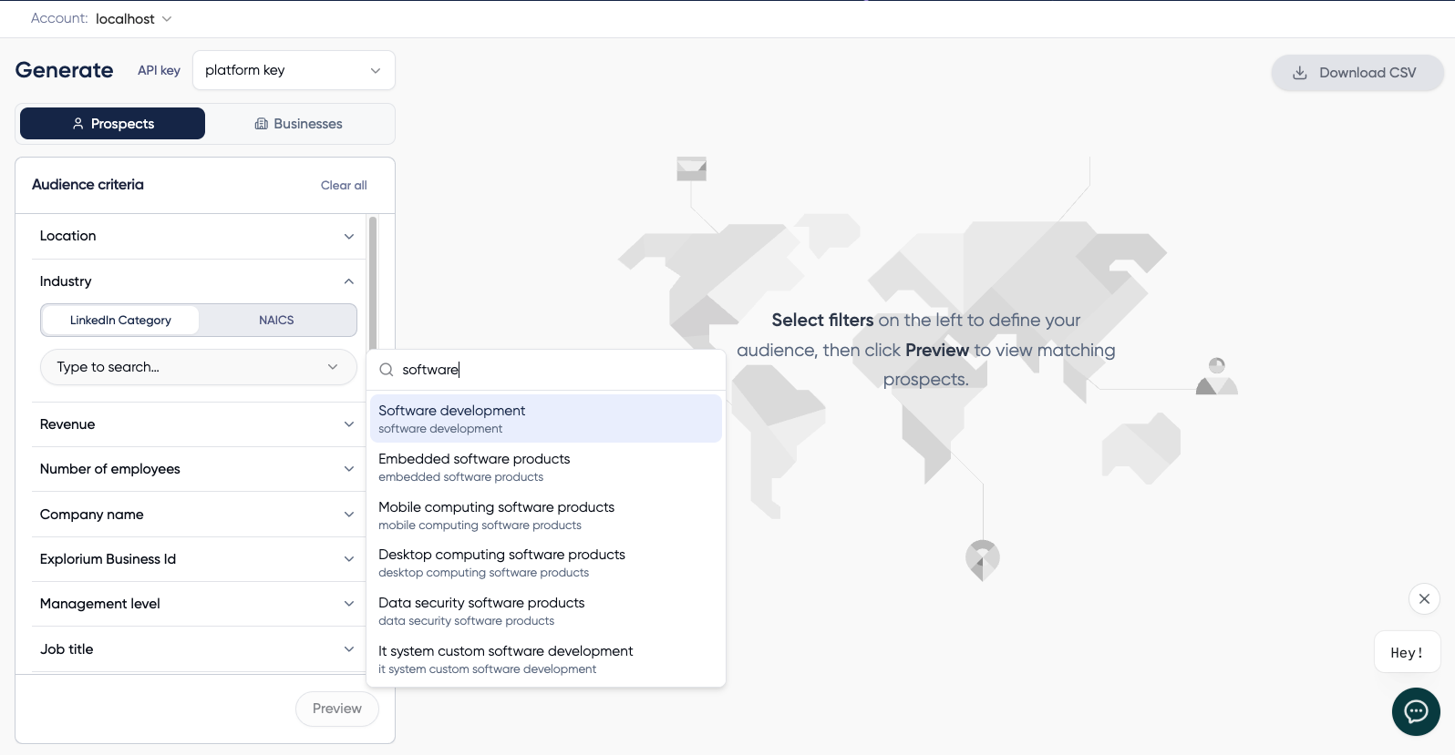Expand the Location filter

coord(197,236)
